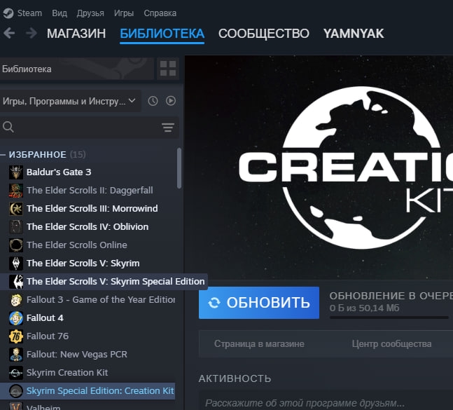Select The Elder Scrolls Online

coord(77,245)
